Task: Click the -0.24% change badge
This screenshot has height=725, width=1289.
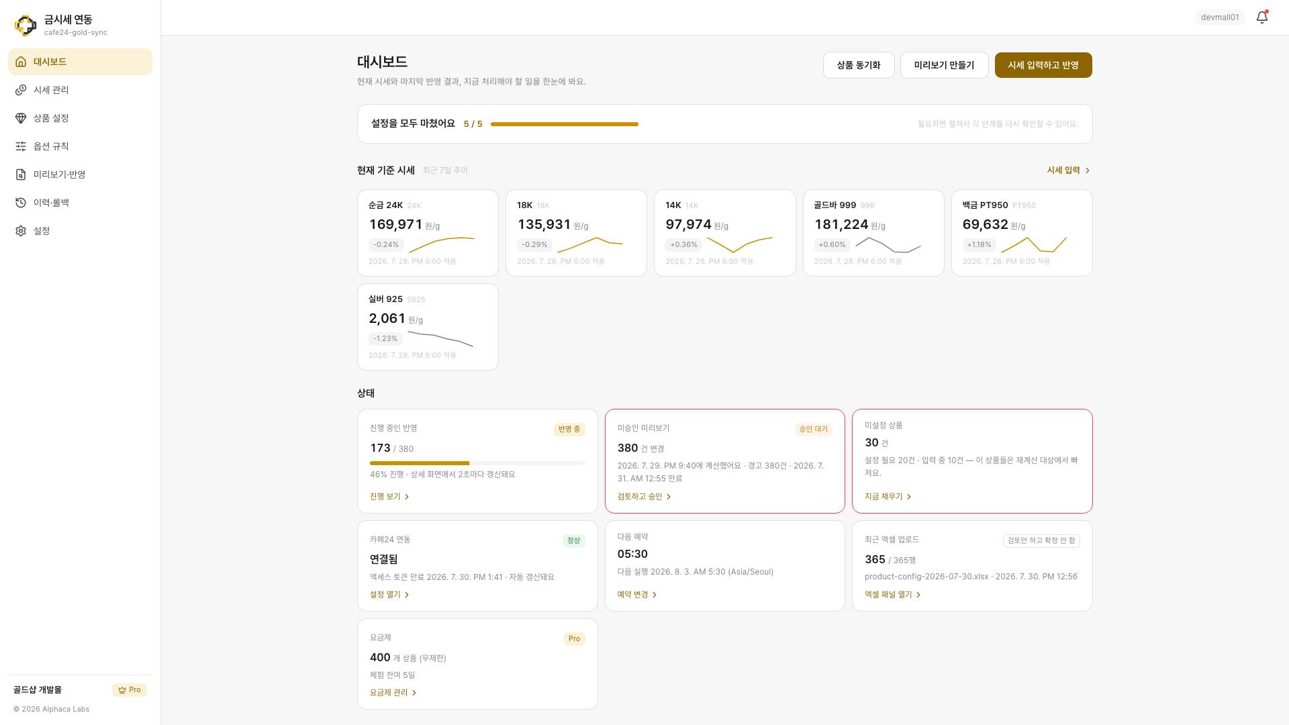Action: pos(386,245)
